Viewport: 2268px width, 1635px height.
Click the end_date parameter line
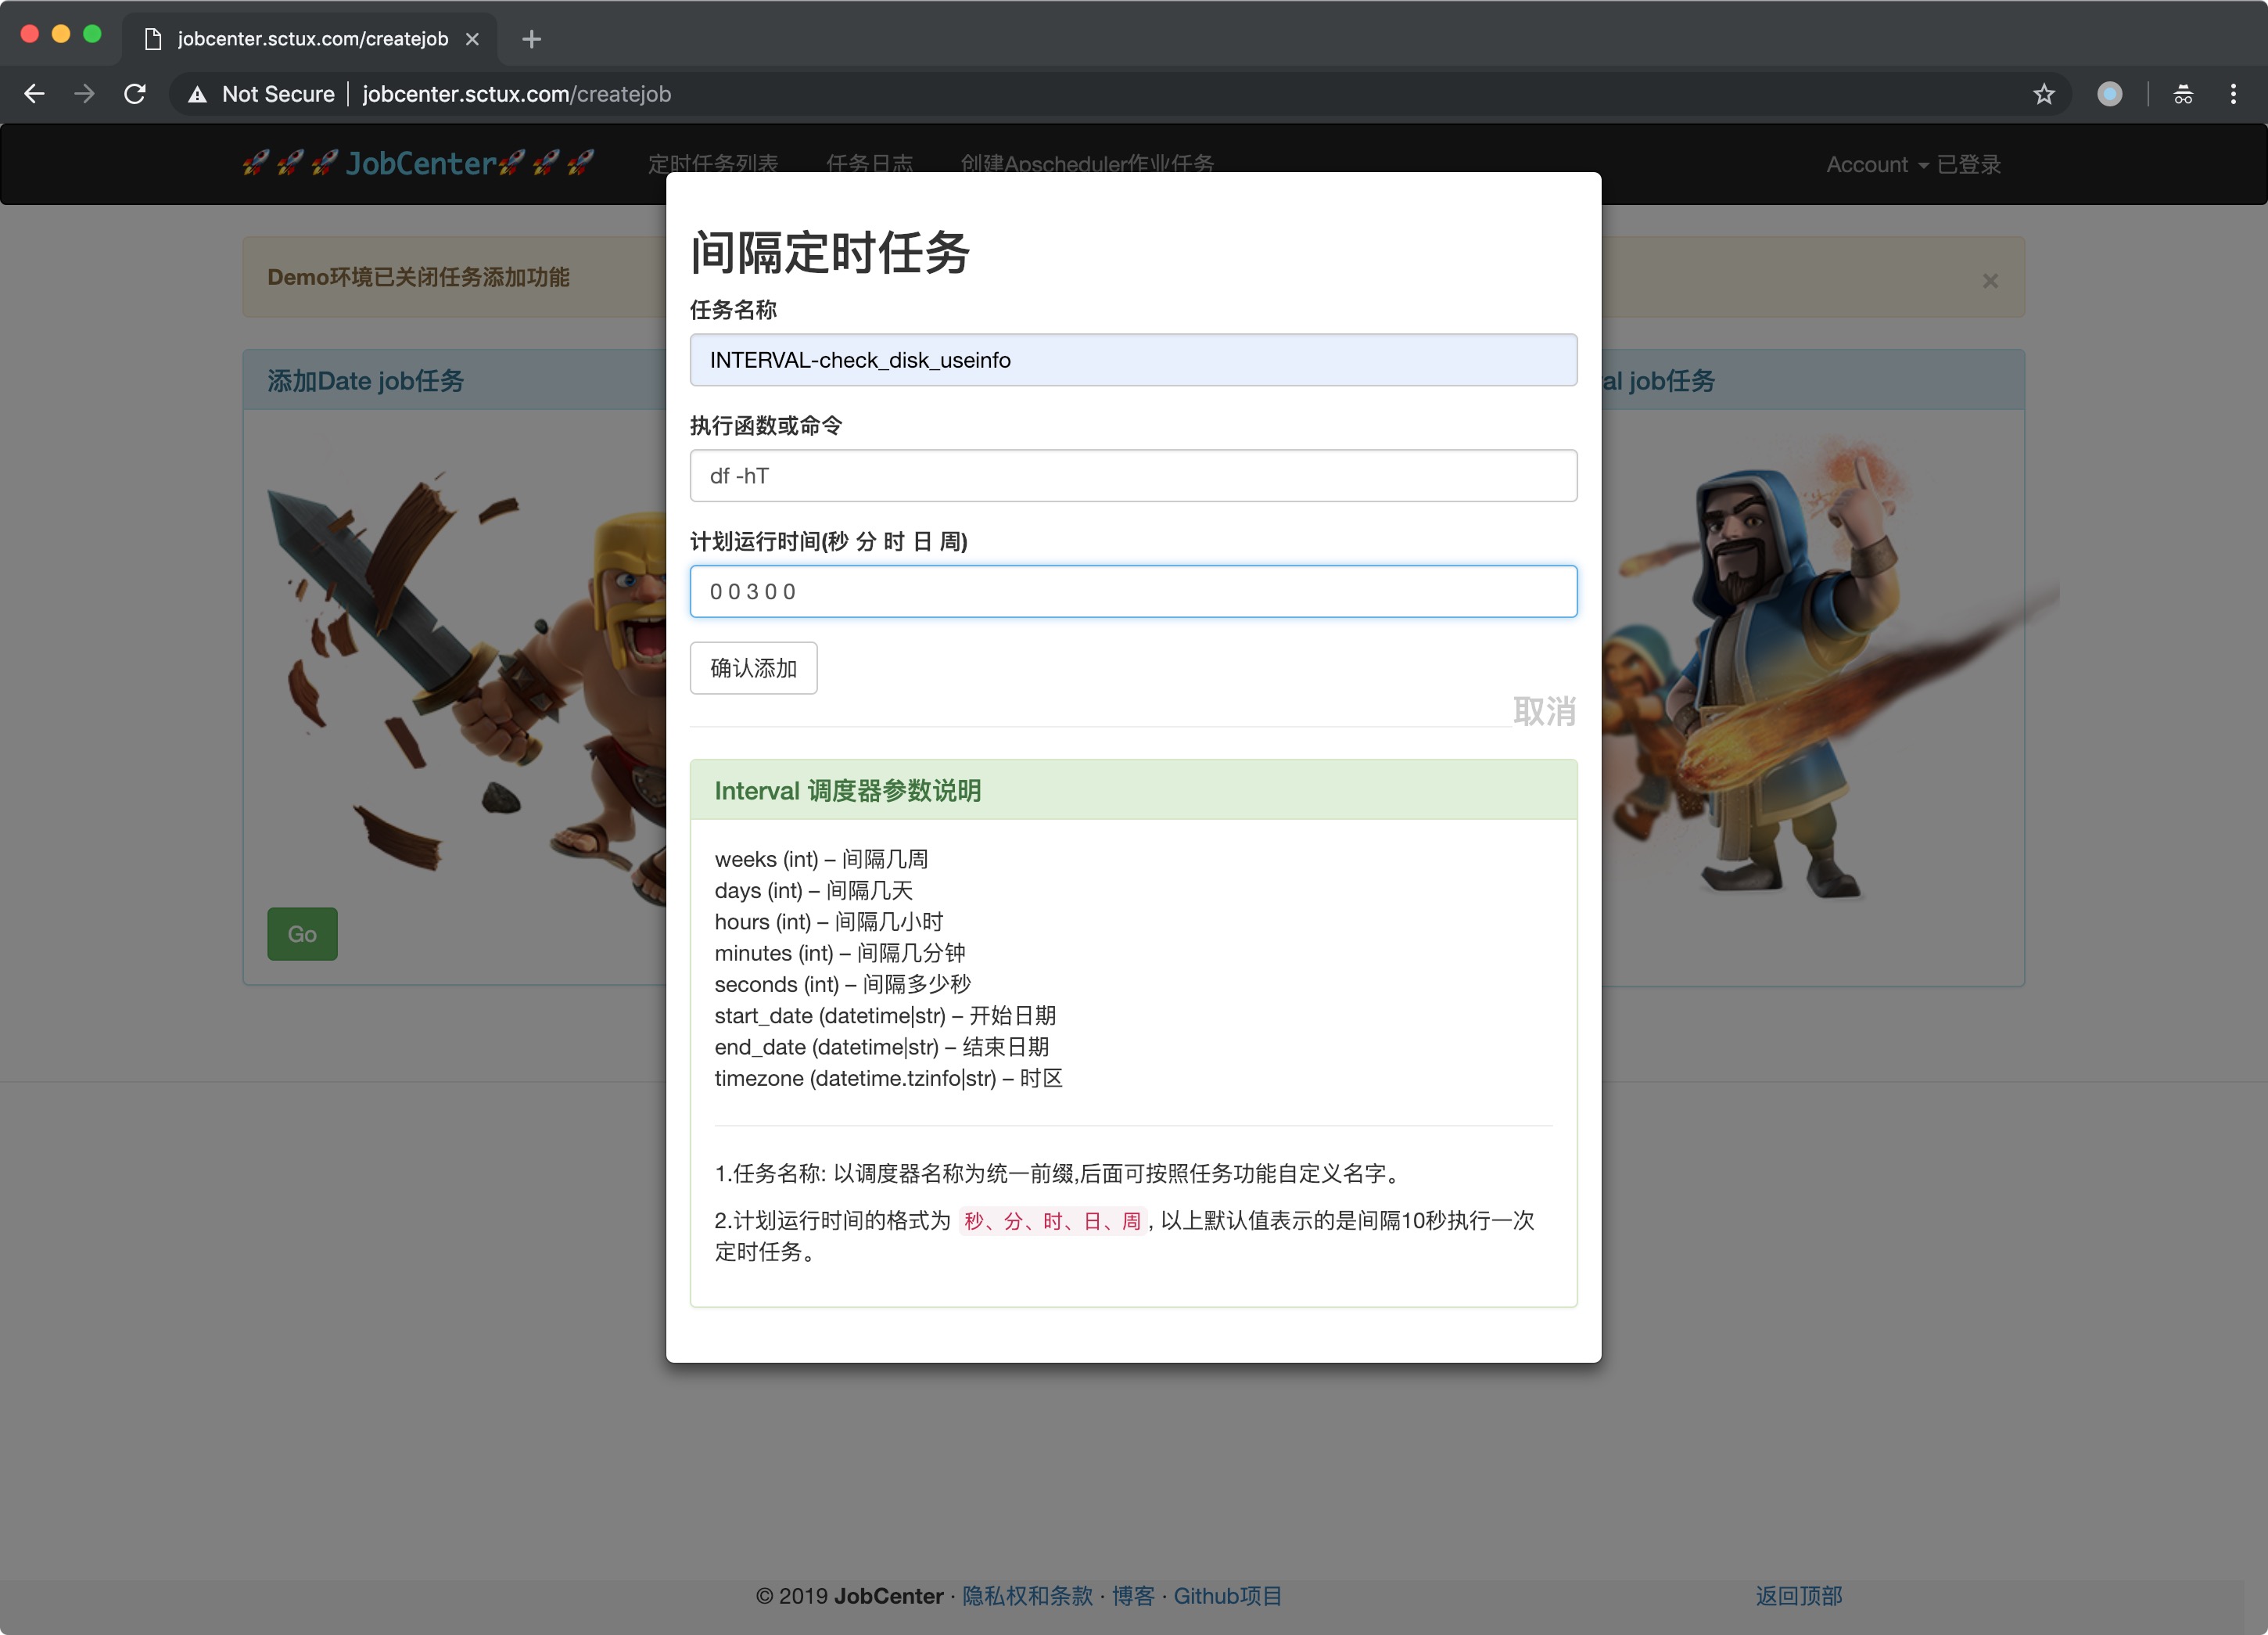pos(882,1046)
